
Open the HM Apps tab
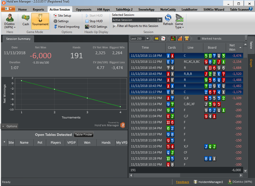(x=103, y=9)
